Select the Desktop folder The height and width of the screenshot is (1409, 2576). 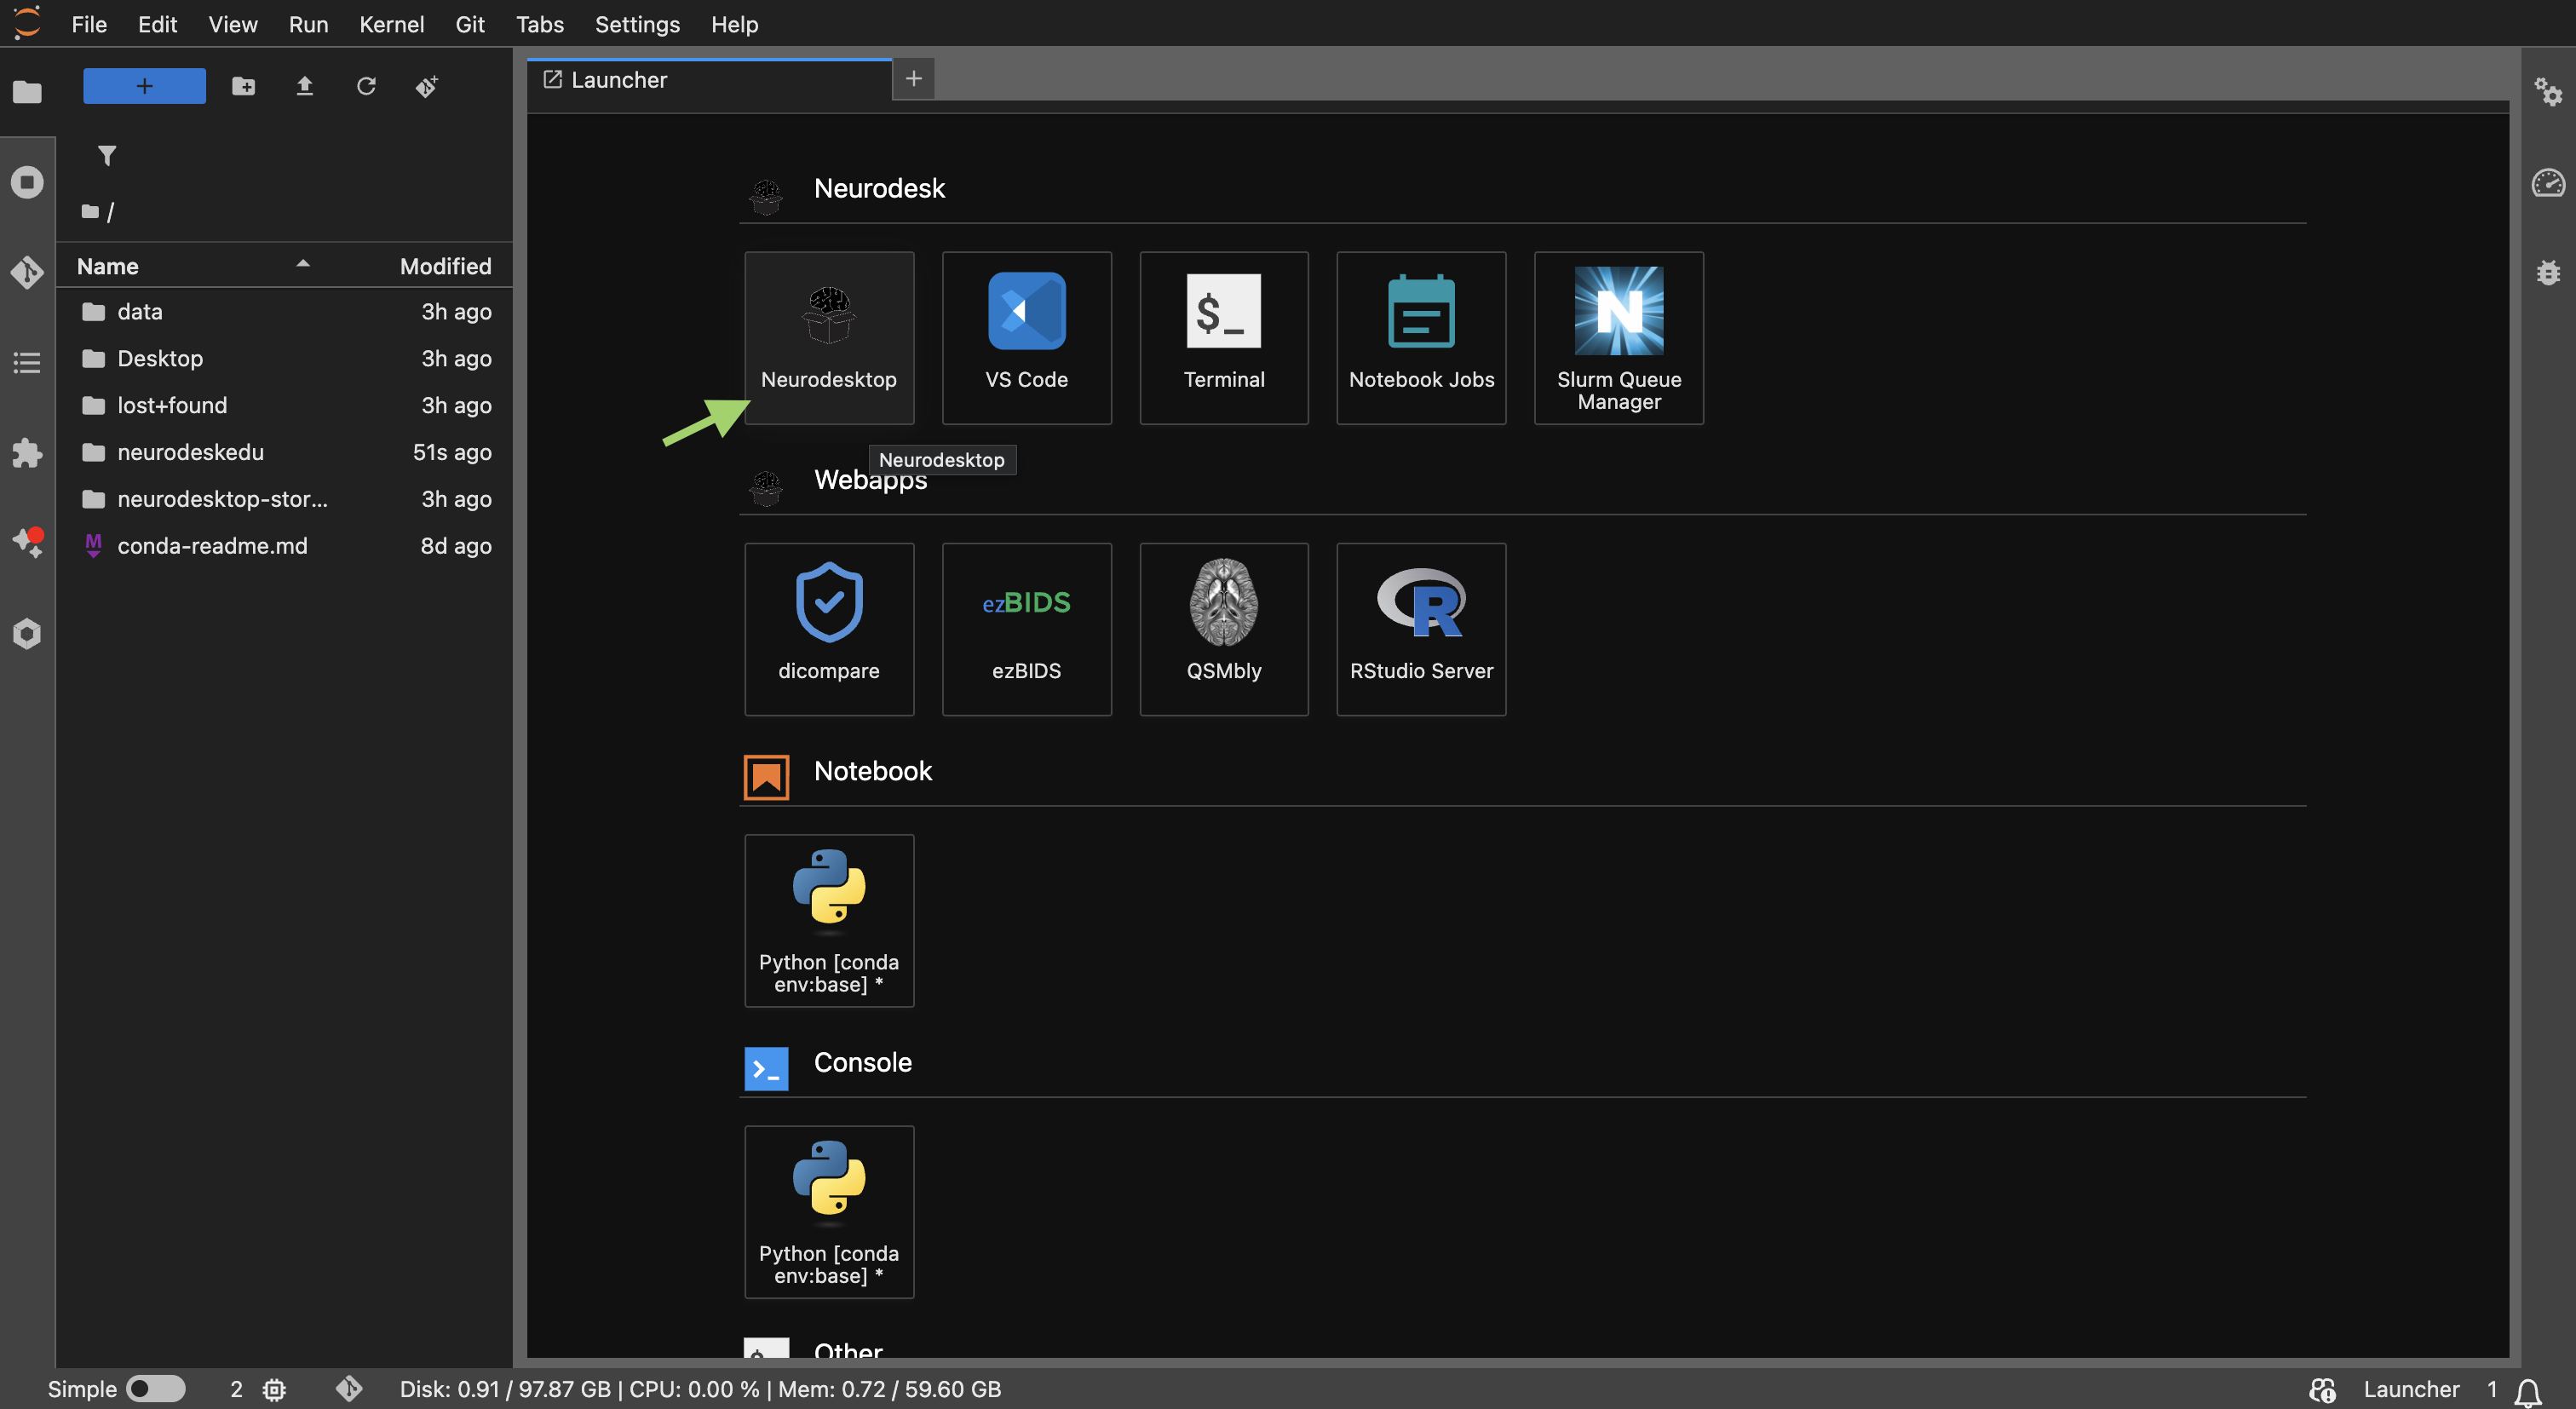pyautogui.click(x=285, y=358)
